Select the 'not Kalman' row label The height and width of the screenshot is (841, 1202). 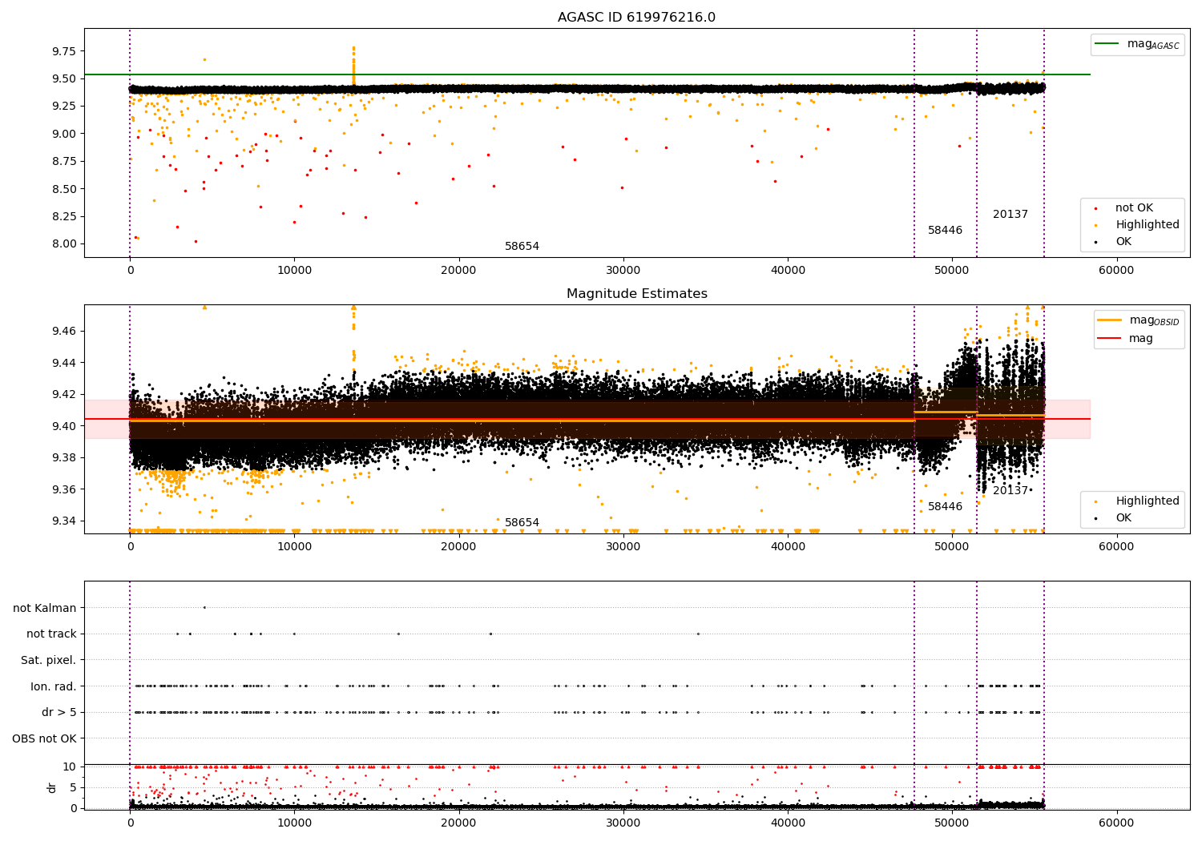tap(45, 608)
